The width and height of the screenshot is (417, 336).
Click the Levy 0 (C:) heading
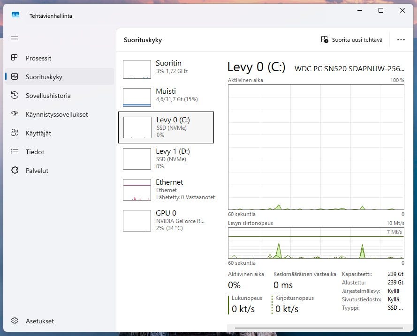click(x=257, y=67)
